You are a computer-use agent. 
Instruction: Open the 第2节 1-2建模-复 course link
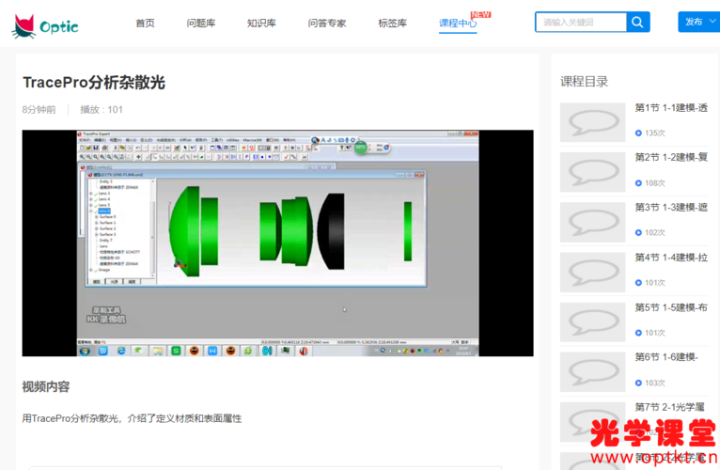click(671, 158)
